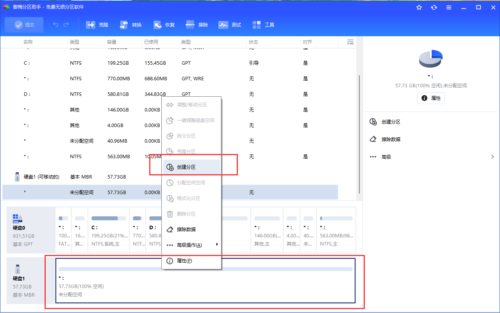Image resolution: width=500 pixels, height=313 pixels.
Task: Click the star favorite icon in title bar
Action: click(x=419, y=7)
